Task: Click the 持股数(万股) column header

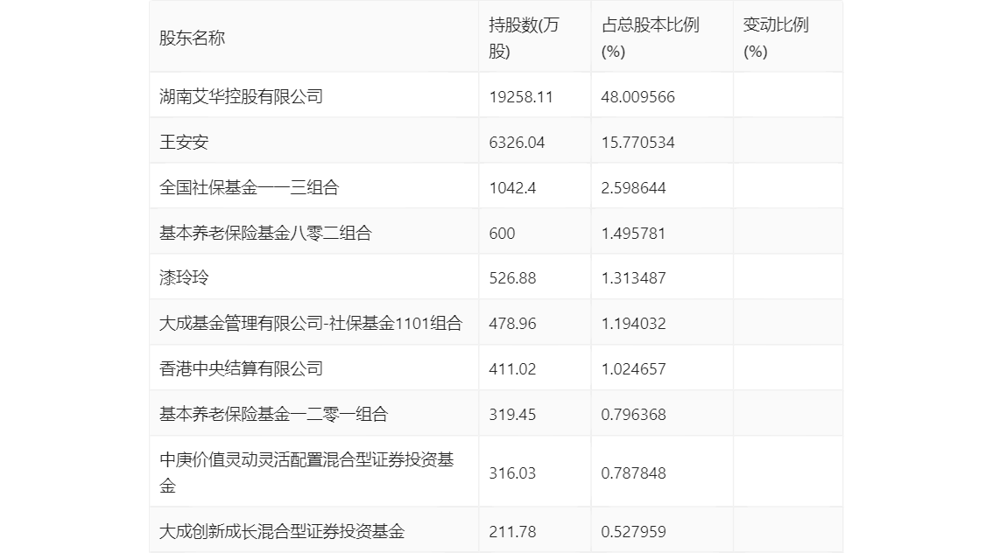Action: point(524,38)
